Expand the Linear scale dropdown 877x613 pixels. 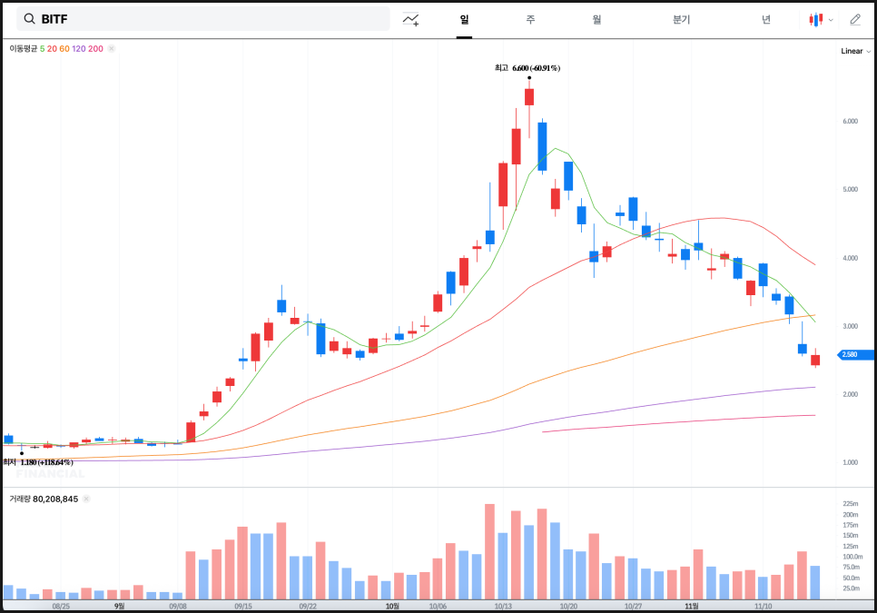[x=856, y=51]
